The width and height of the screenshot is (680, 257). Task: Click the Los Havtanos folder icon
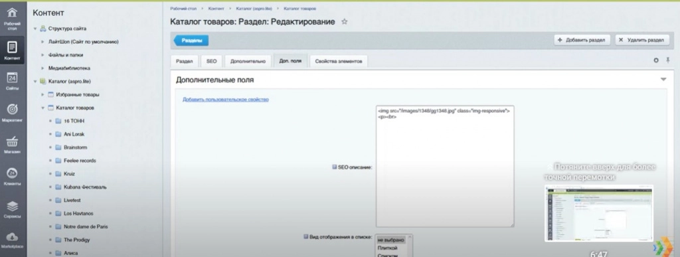[58, 213]
